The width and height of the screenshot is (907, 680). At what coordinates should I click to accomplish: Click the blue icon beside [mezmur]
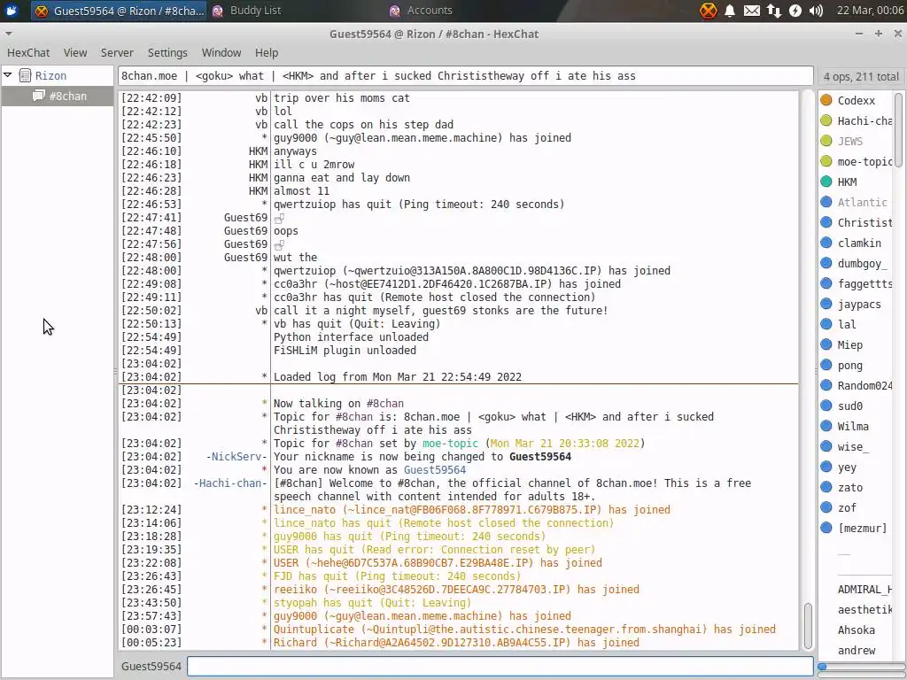[x=826, y=528]
